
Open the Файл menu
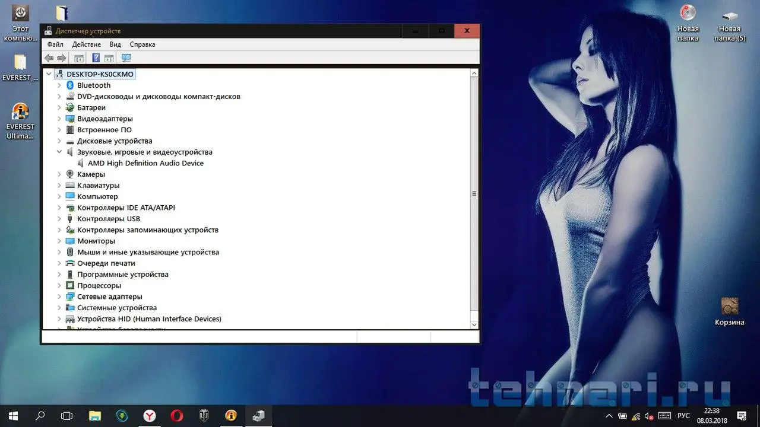[55, 44]
